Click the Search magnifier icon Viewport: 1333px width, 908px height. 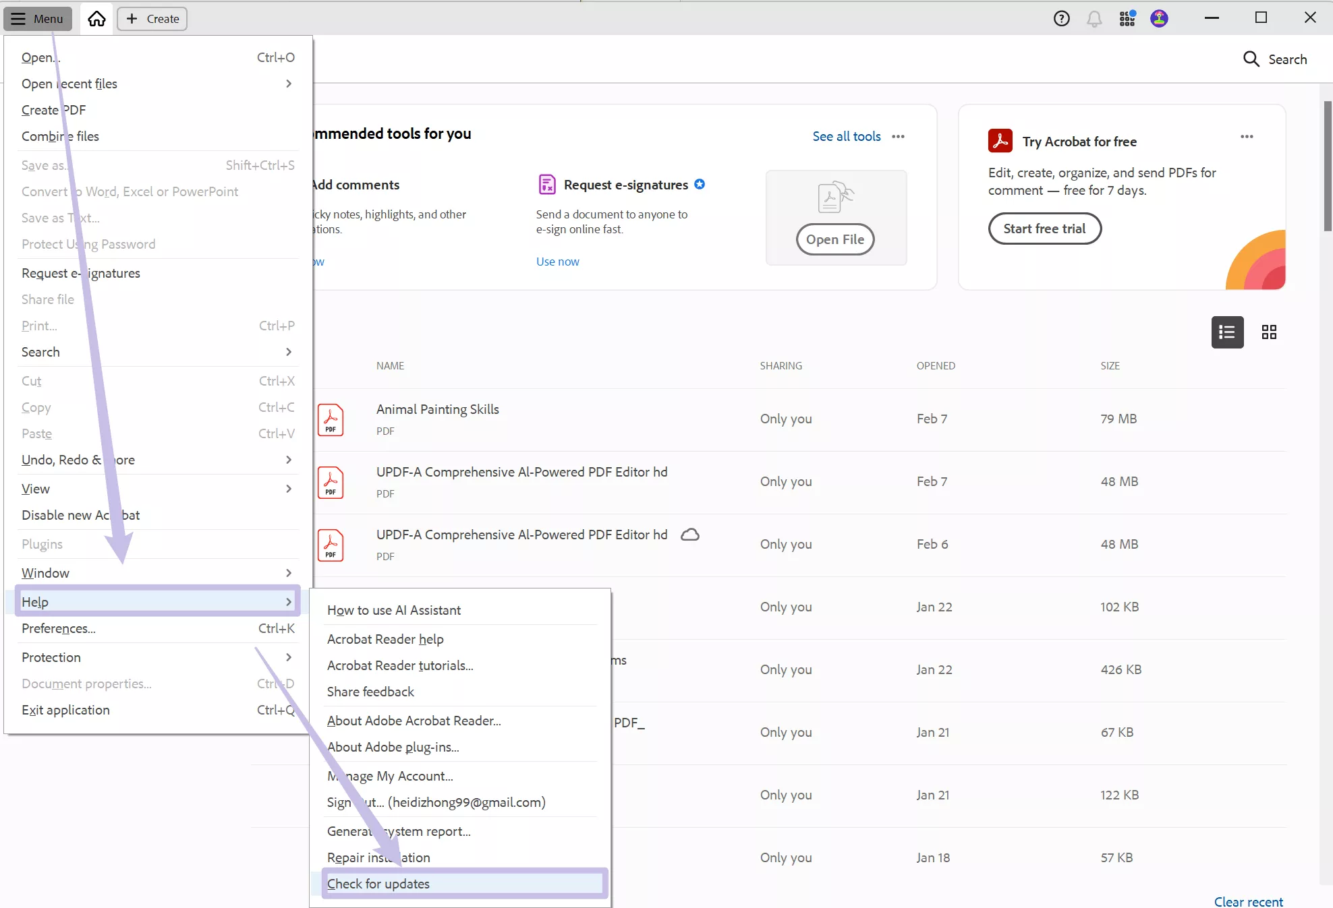pyautogui.click(x=1251, y=59)
